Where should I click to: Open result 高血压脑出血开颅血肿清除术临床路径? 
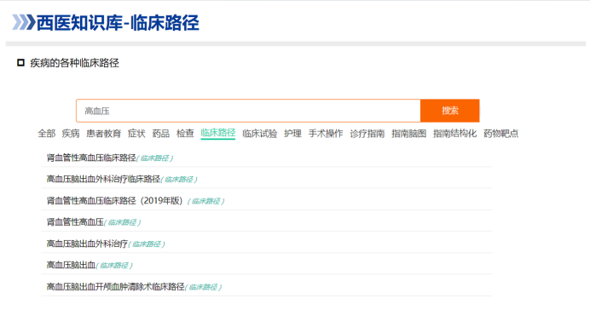pos(115,287)
